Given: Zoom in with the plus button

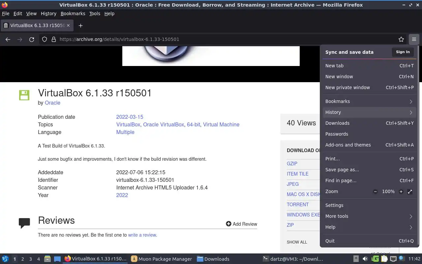Looking at the screenshot, I should coord(401,191).
